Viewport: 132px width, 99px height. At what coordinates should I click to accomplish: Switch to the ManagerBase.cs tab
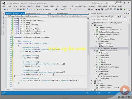[x=63, y=13]
